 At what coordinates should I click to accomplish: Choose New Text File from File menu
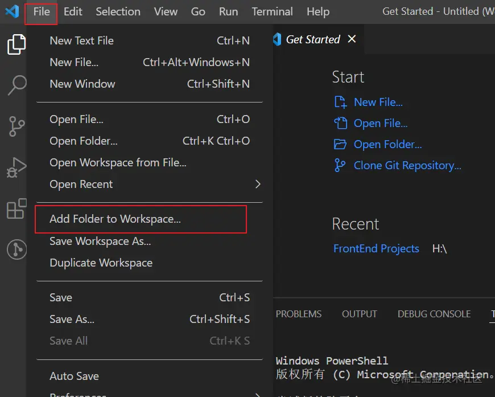coord(150,40)
